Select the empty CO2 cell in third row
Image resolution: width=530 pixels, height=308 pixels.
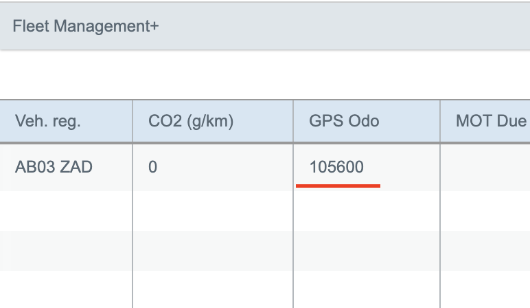pos(213,250)
